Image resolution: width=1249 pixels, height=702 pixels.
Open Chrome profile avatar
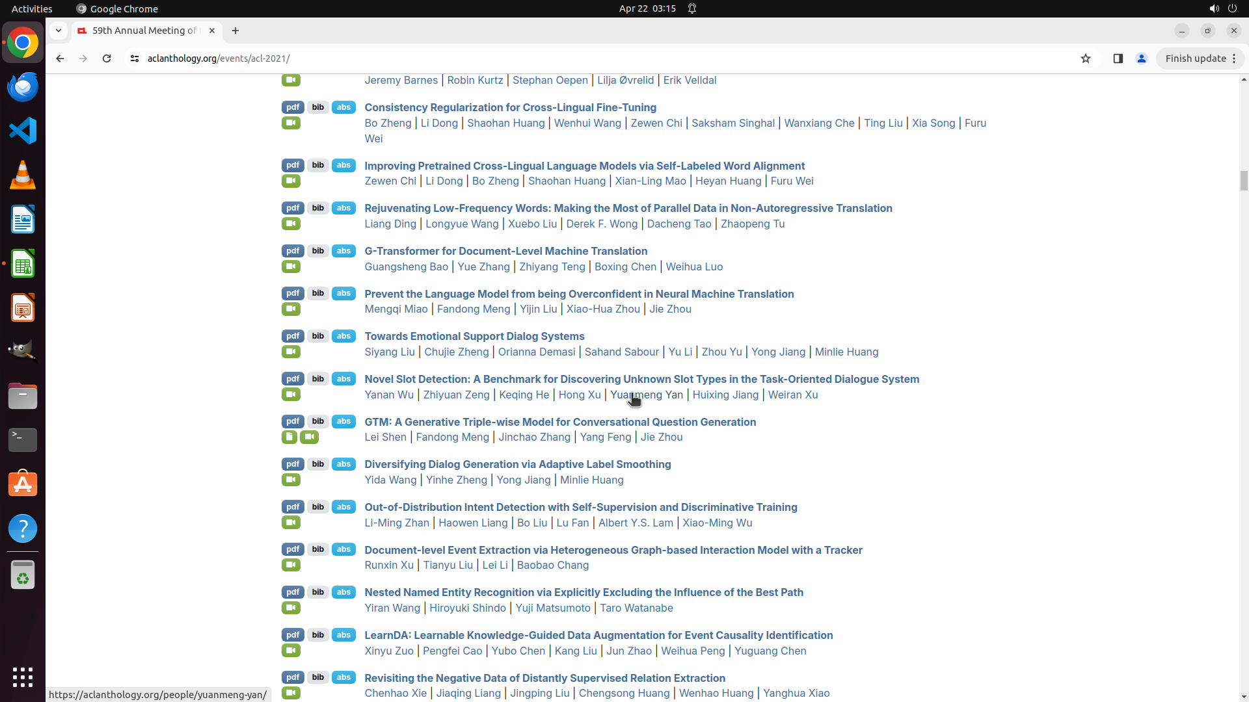point(1141,58)
